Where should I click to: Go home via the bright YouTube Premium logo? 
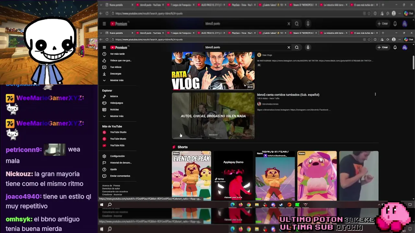pos(119,47)
